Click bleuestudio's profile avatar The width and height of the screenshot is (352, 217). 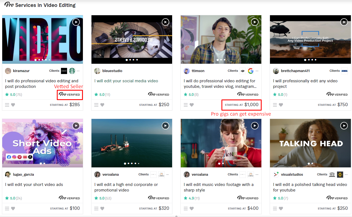point(97,71)
